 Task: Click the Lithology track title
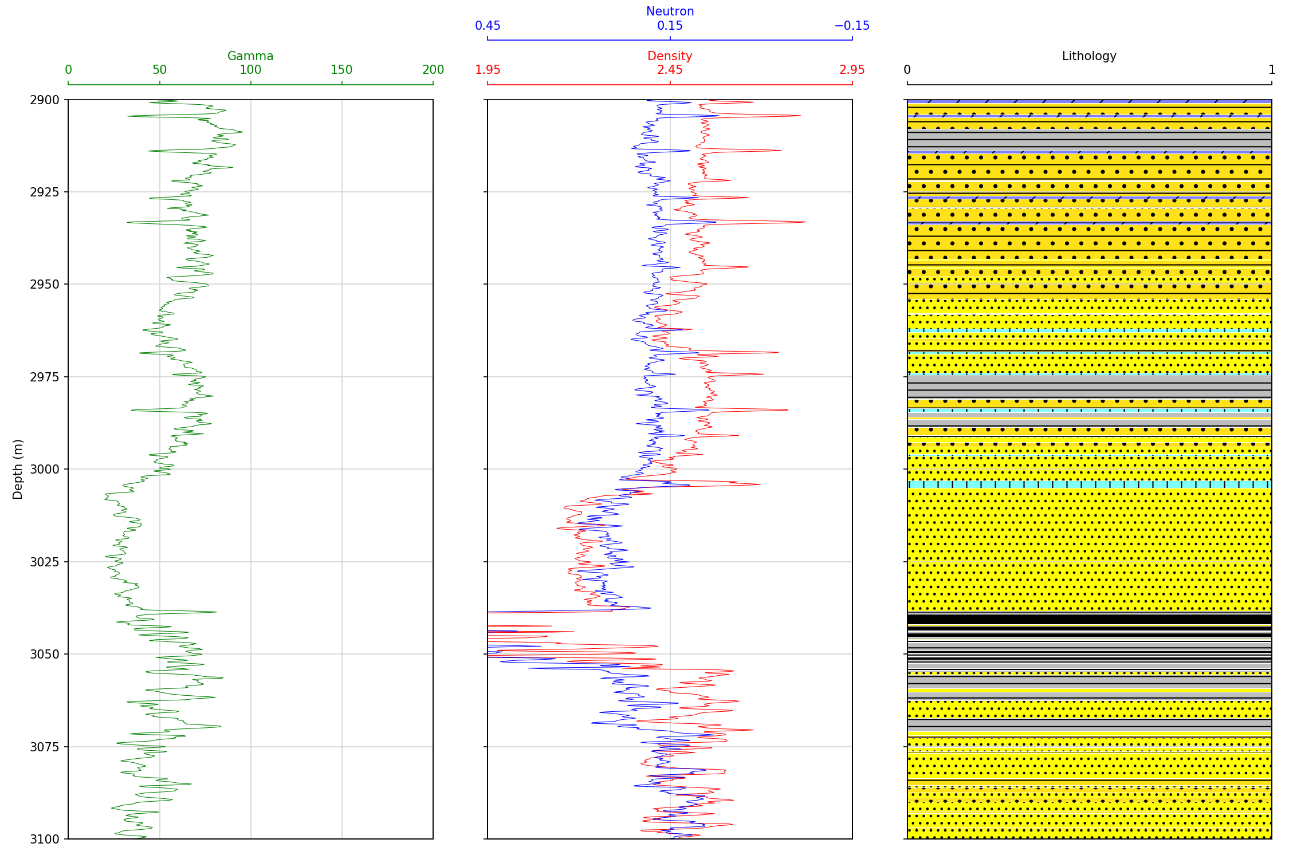tap(1089, 56)
